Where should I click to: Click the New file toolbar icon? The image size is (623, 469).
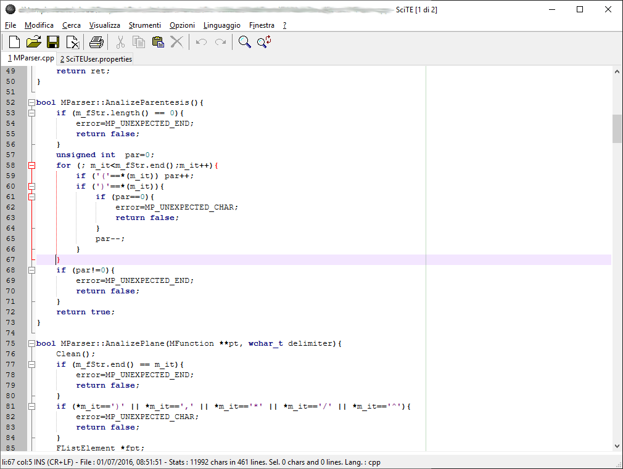point(14,42)
